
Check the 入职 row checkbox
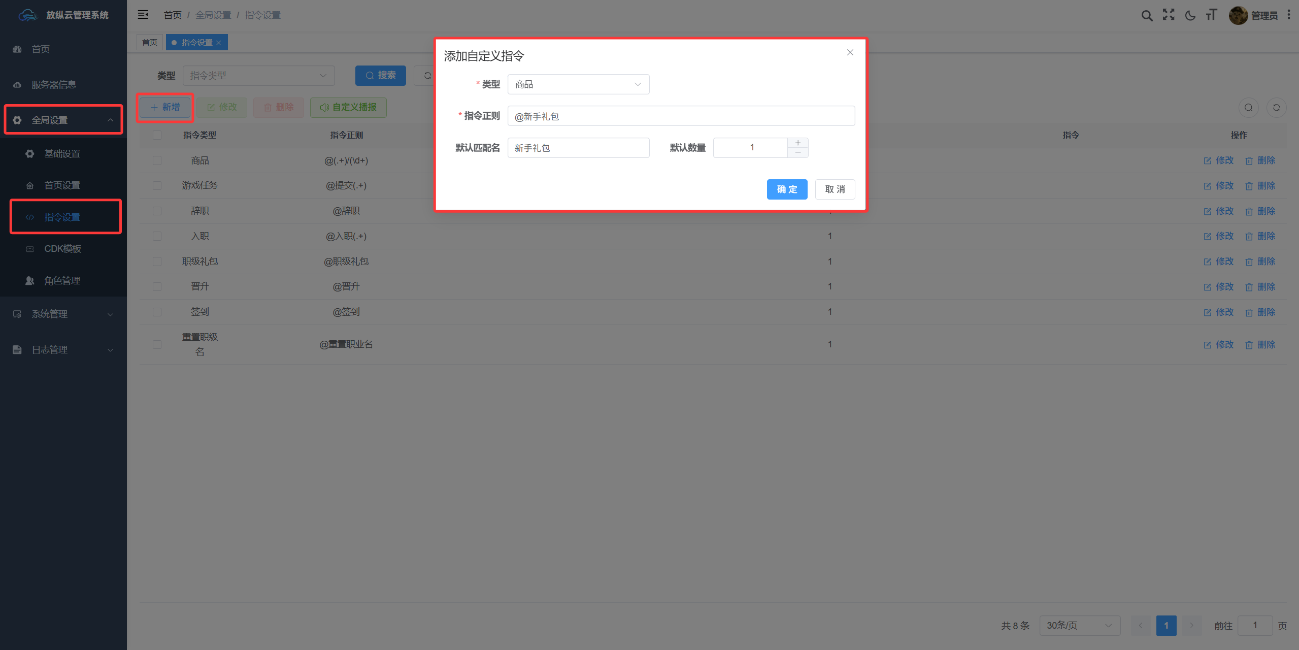click(157, 236)
